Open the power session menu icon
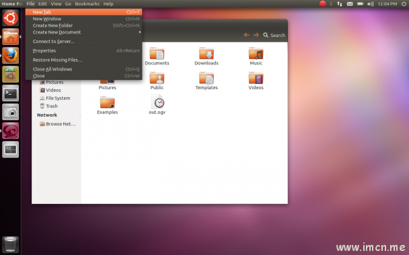The width and height of the screenshot is (409, 255). pos(404,3)
